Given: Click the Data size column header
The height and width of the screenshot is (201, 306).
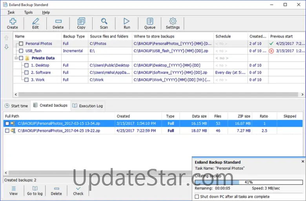Looking at the screenshot, I should coord(194,116).
